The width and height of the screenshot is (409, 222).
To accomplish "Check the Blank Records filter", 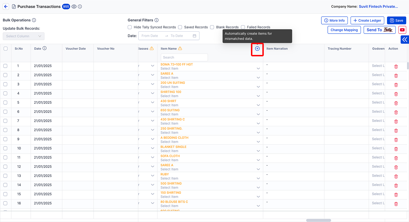I will 212,27.
